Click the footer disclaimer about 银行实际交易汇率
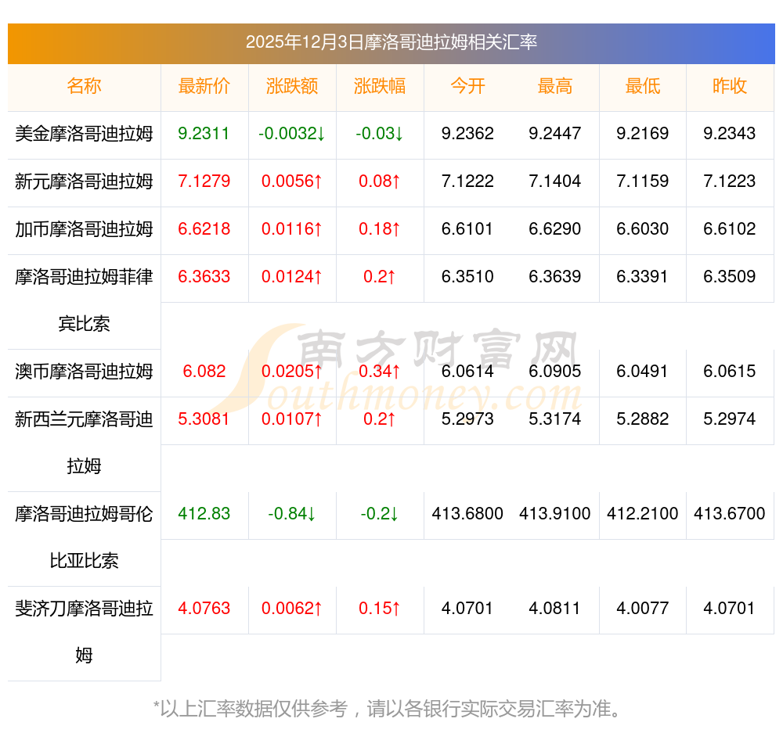 [x=389, y=709]
